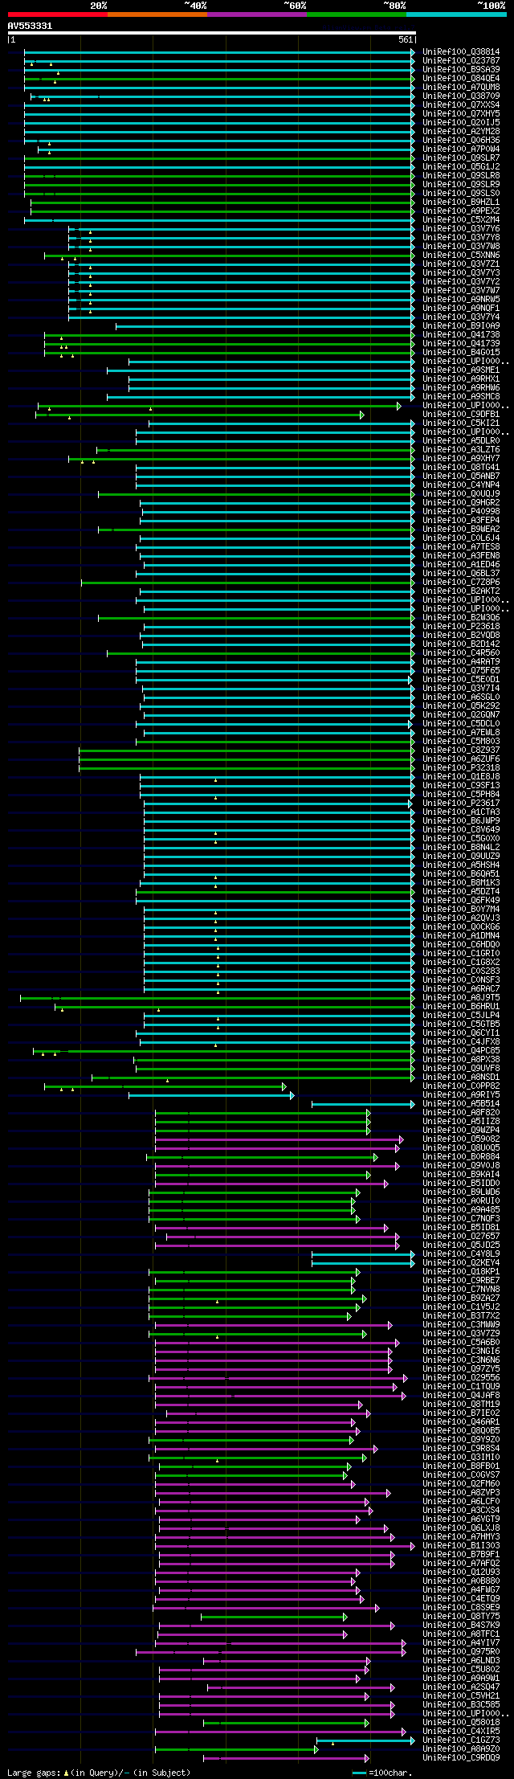Select hit label UniRef100_O29556

tap(461, 1378)
